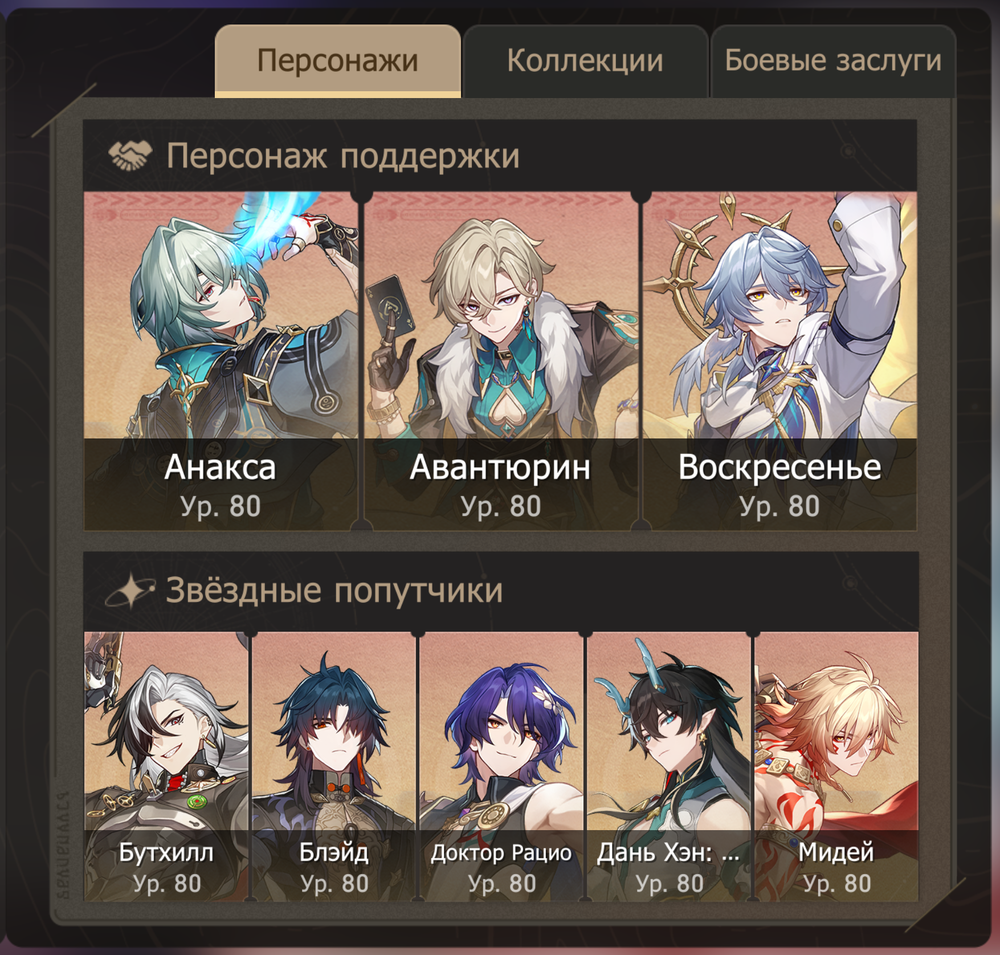The width and height of the screenshot is (1000, 955).
Task: Click the truncated Дань Хэн: ... name
Action: point(668,852)
